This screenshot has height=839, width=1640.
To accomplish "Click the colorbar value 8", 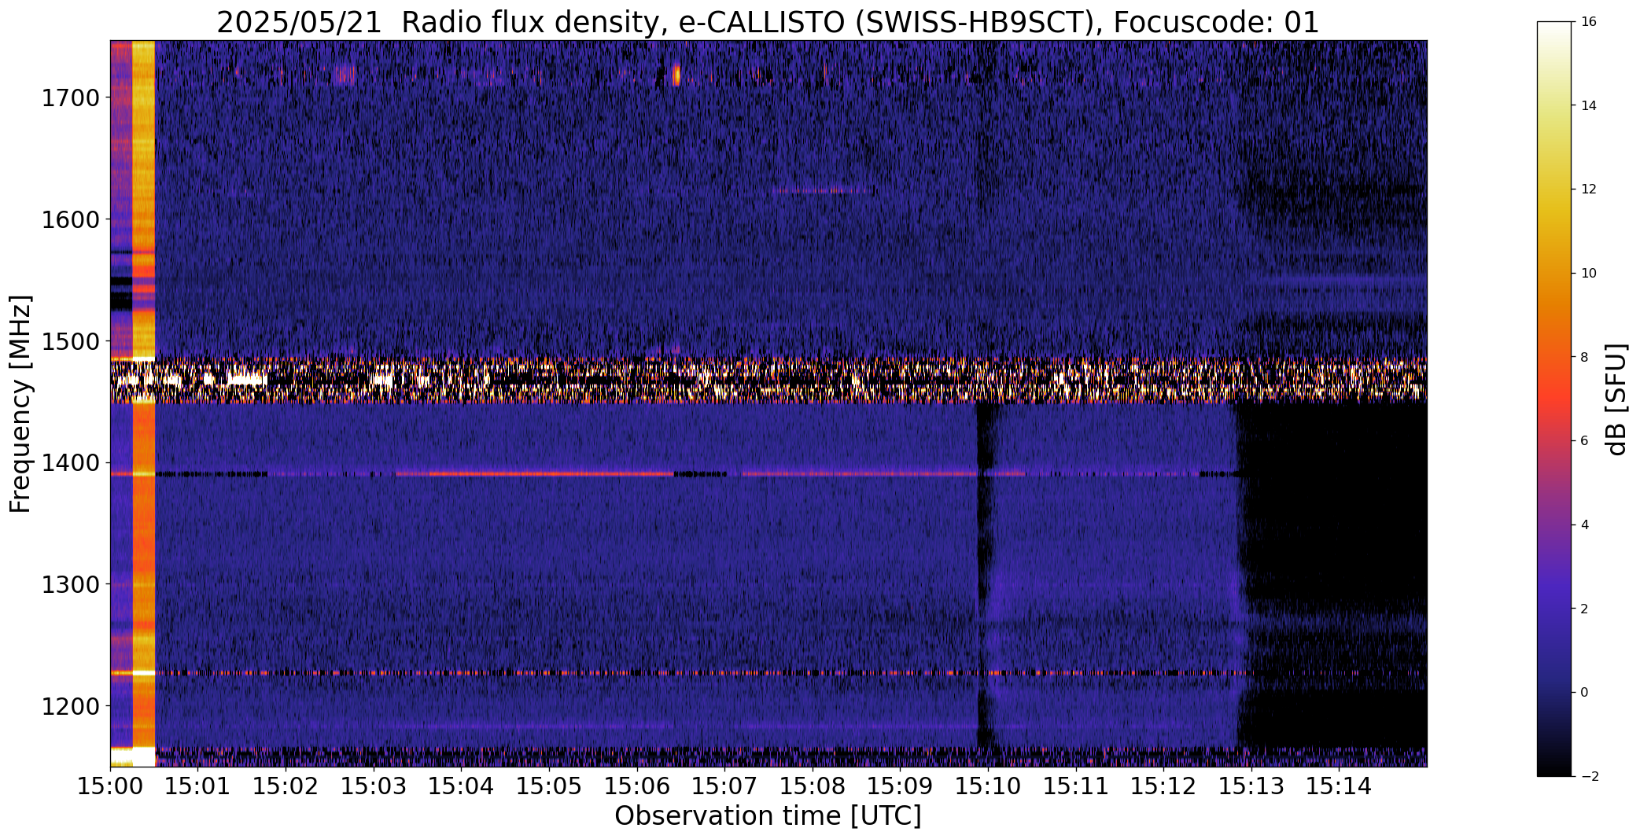I will (1585, 357).
